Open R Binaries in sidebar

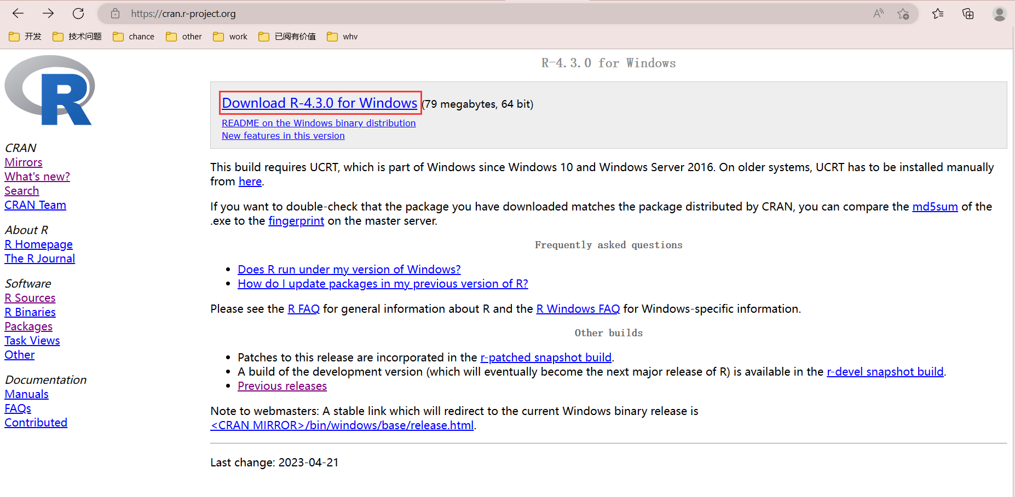30,312
